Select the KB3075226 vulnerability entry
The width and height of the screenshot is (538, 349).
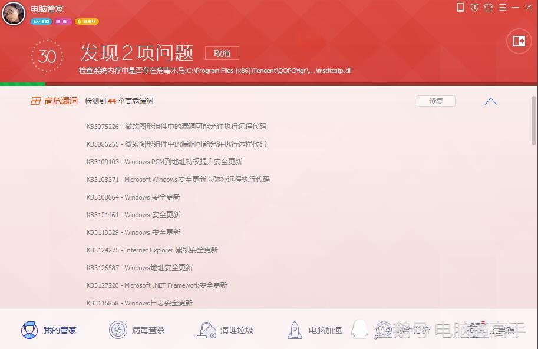coord(176,126)
